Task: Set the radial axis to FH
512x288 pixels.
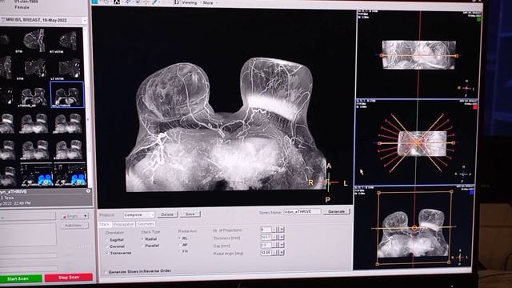Action: [x=179, y=251]
